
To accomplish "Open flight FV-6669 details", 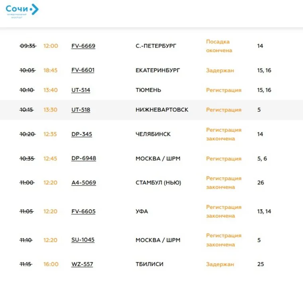I will tap(83, 46).
